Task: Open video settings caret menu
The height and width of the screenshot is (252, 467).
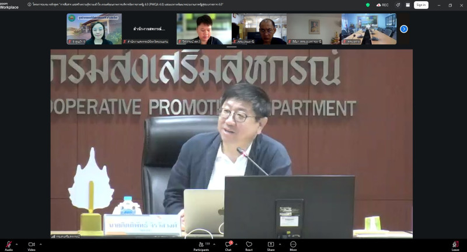Action: point(40,244)
